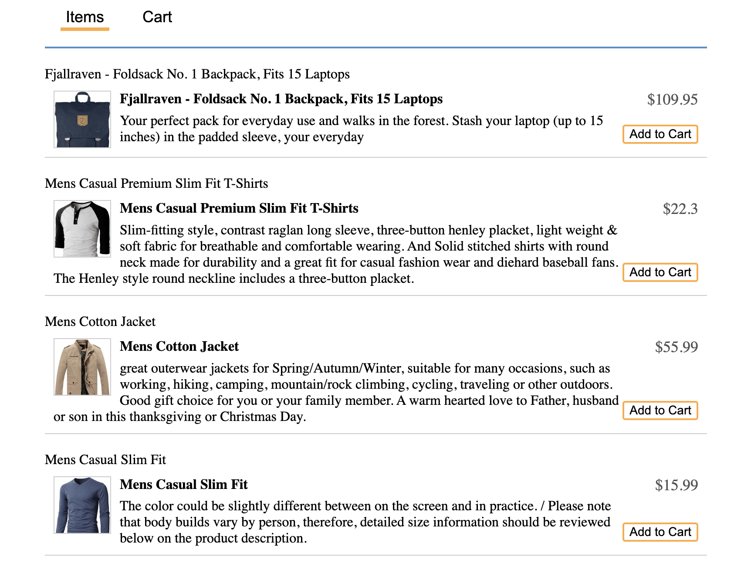This screenshot has height=570, width=751.
Task: Click the bold Fjallraven Foldsack product title
Action: click(x=281, y=99)
